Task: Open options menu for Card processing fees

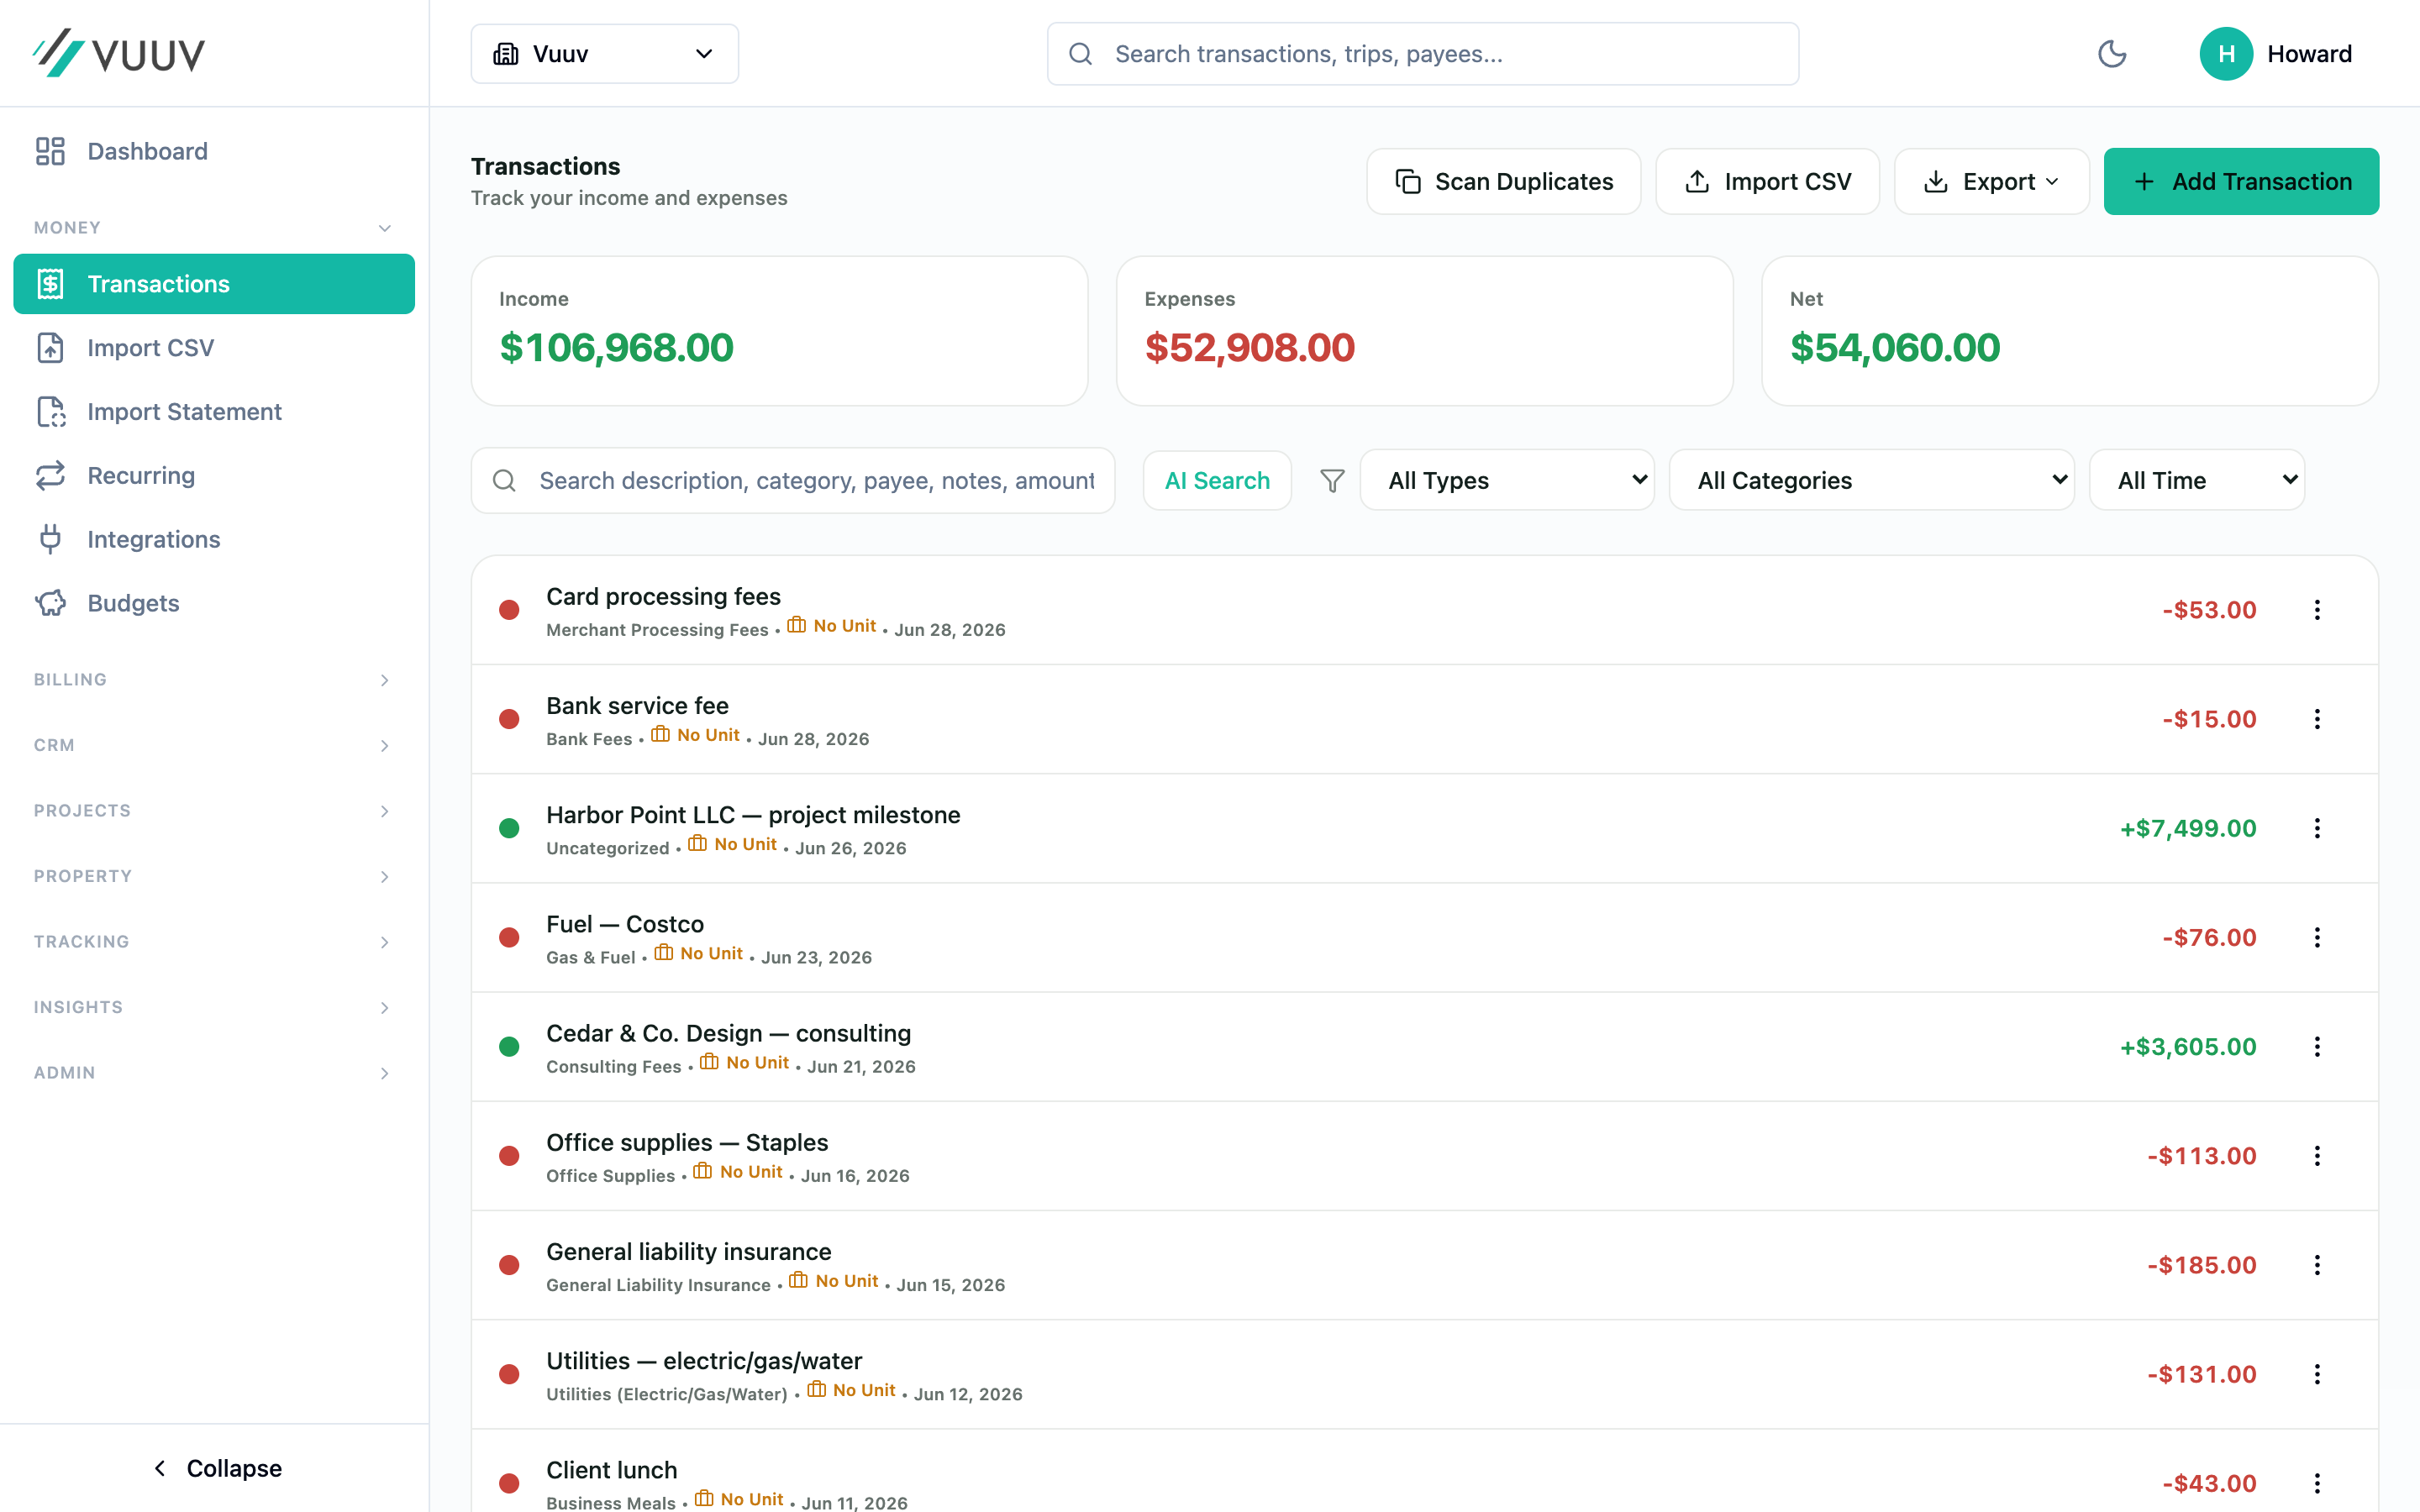Action: point(2317,610)
